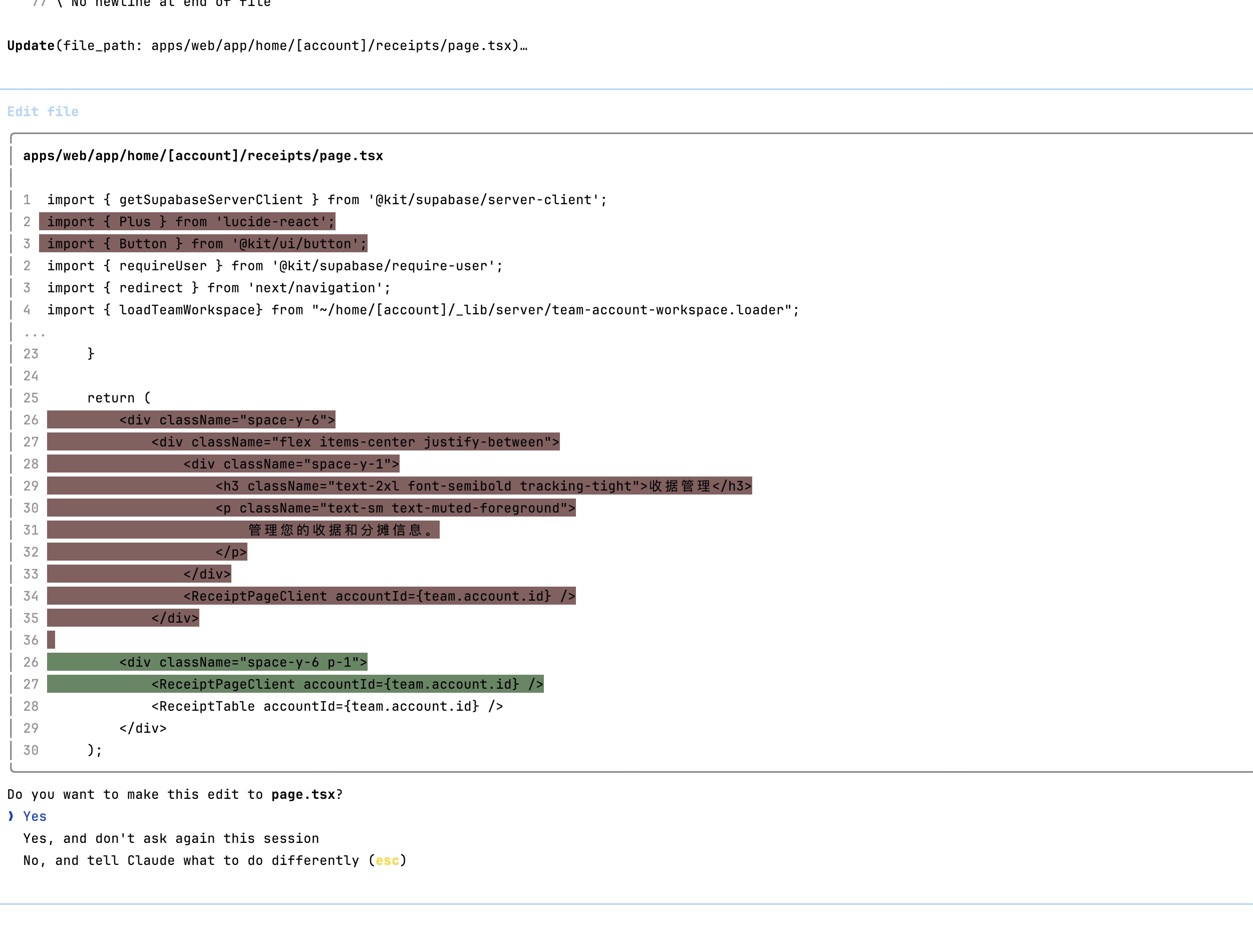Click removed ReceiptPageClient line numbered 34

pos(311,596)
